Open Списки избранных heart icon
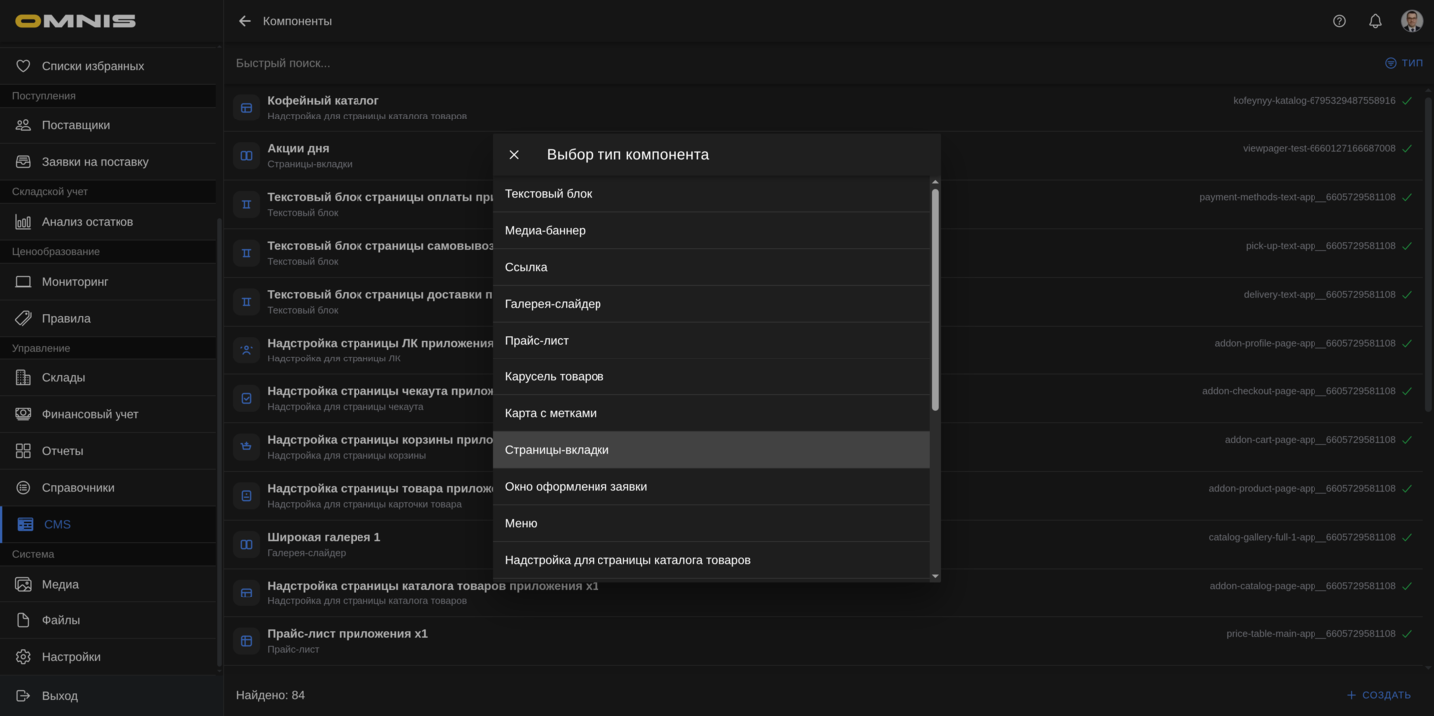 [23, 66]
